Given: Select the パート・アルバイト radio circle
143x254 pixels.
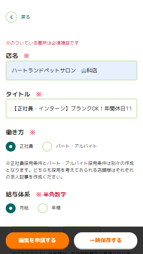Looking at the screenshot, I should pos(47,147).
